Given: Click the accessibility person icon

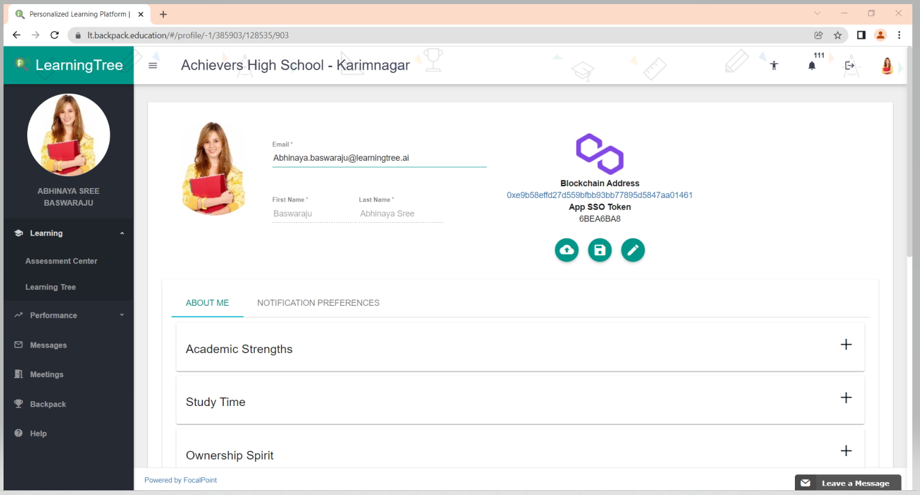Looking at the screenshot, I should [774, 65].
